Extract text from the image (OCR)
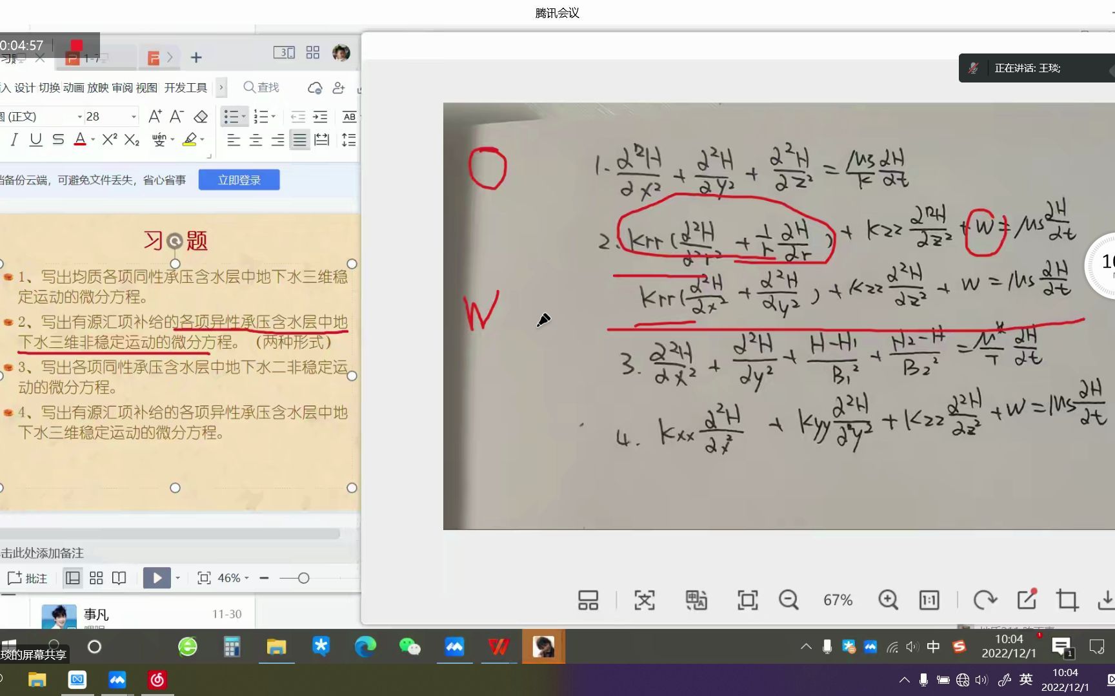Viewport: 1115px width, 696px height. (x=645, y=600)
